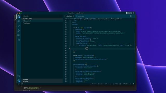Viewport: 166px width, 93px height.
Task: Open Explorer panel More Actions ellipsis
Action: point(60,16)
